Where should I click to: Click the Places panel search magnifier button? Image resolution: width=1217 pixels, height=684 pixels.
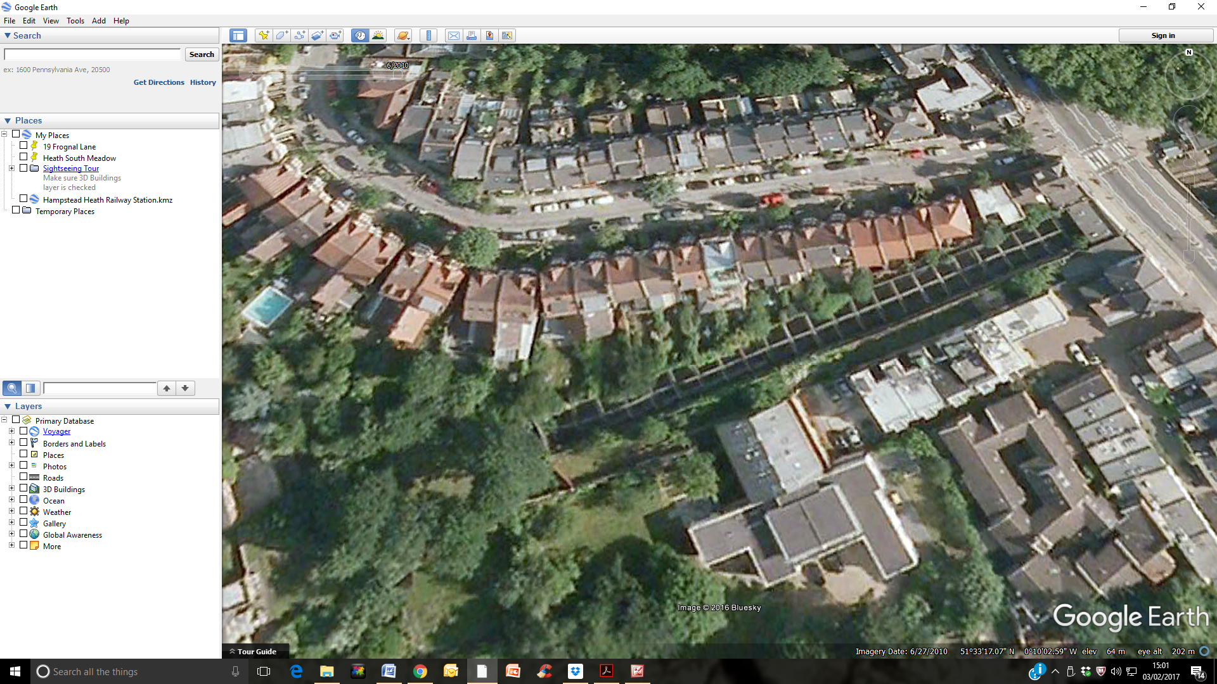(x=12, y=388)
